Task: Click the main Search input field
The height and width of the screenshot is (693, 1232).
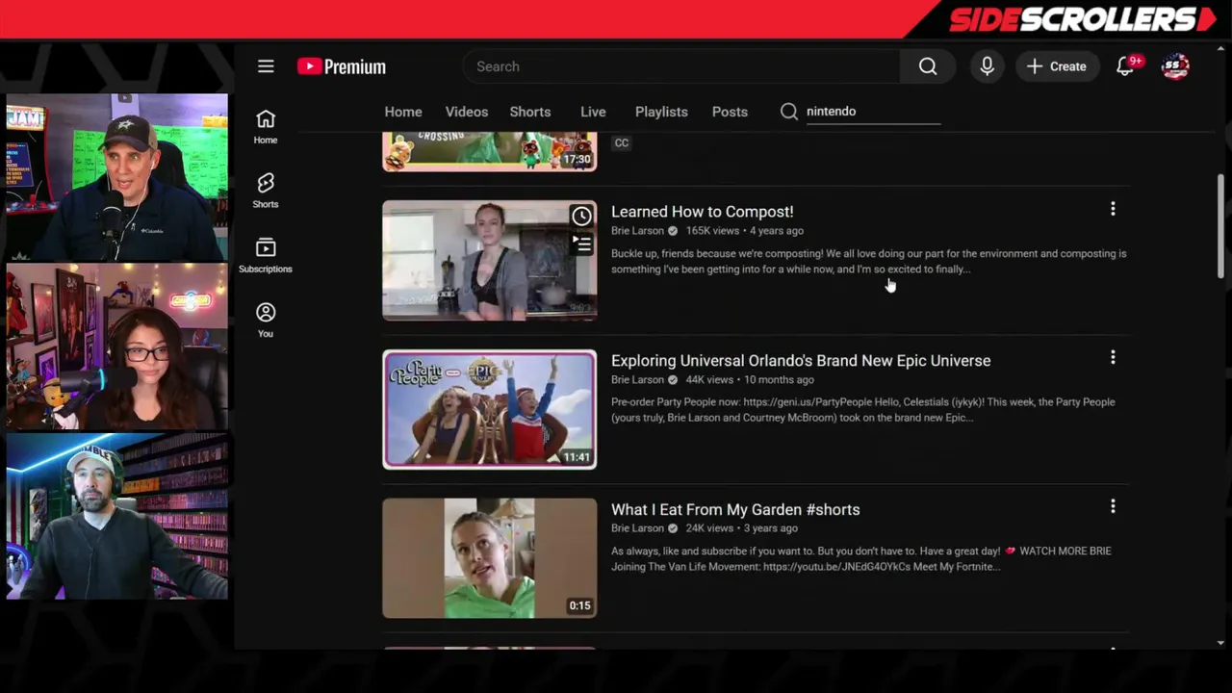Action: [x=681, y=66]
